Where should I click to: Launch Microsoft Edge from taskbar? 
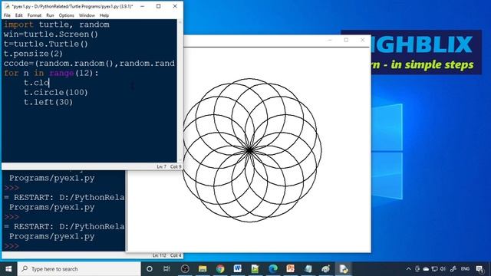[x=273, y=269]
